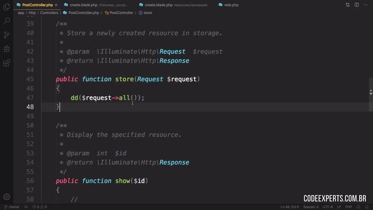Click line number 45 in the gutter
Image resolution: width=373 pixels, height=210 pixels.
point(30,79)
